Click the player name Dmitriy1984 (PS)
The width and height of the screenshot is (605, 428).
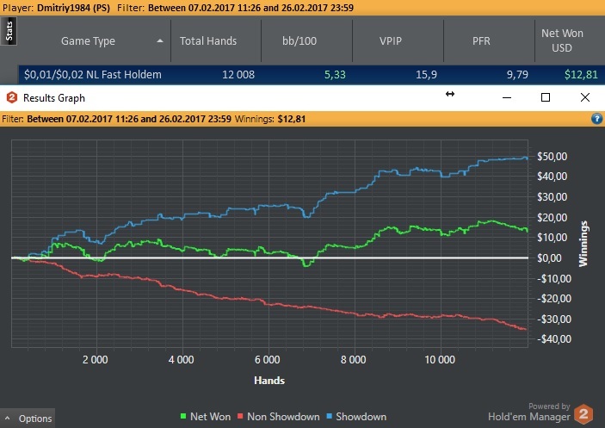point(73,8)
